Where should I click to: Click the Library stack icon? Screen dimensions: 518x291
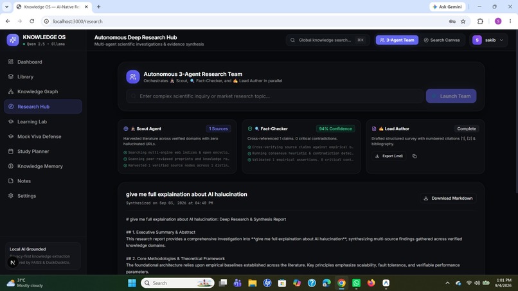pyautogui.click(x=11, y=76)
